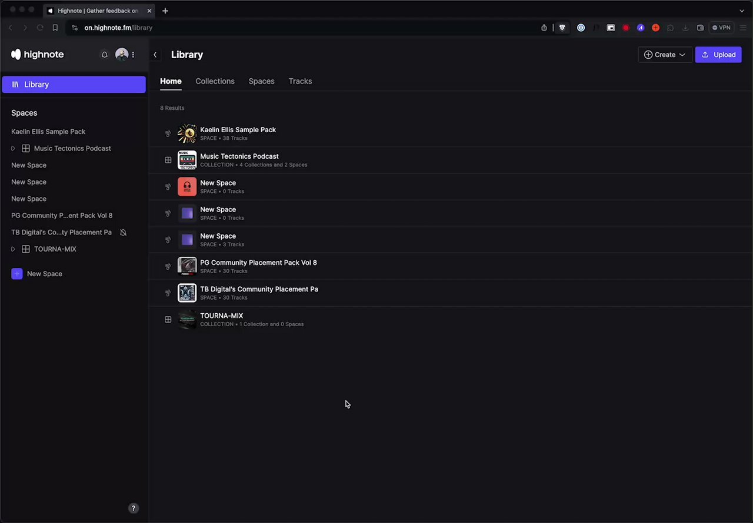753x523 pixels.
Task: Click the VPN button
Action: [721, 28]
